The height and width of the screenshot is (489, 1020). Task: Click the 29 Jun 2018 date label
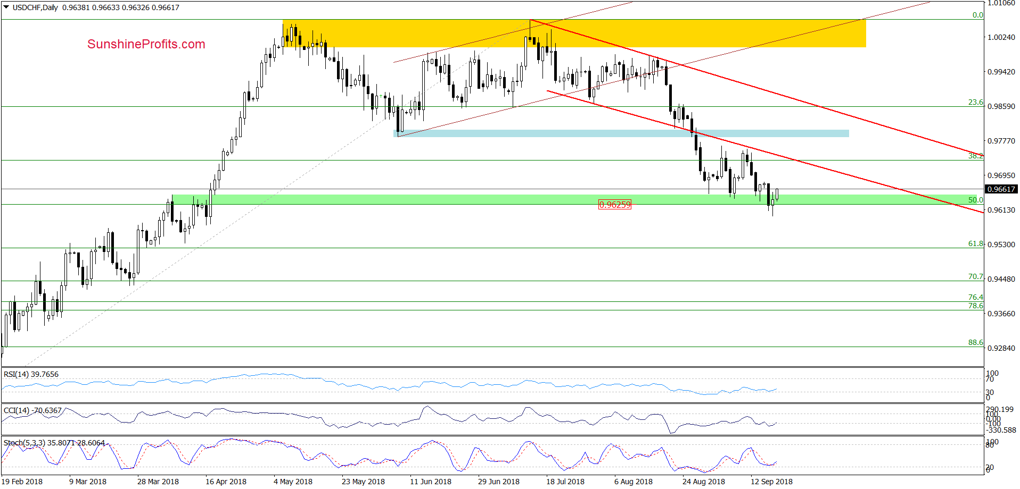coord(499,482)
